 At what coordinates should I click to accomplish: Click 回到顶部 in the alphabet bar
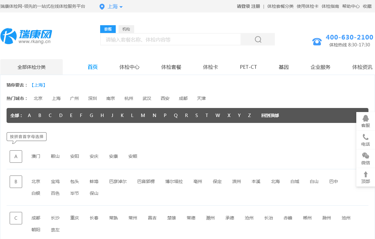[270, 115]
